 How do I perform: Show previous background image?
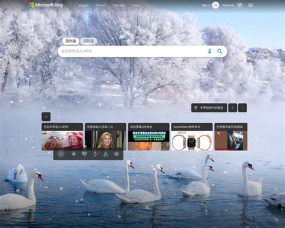click(233, 108)
